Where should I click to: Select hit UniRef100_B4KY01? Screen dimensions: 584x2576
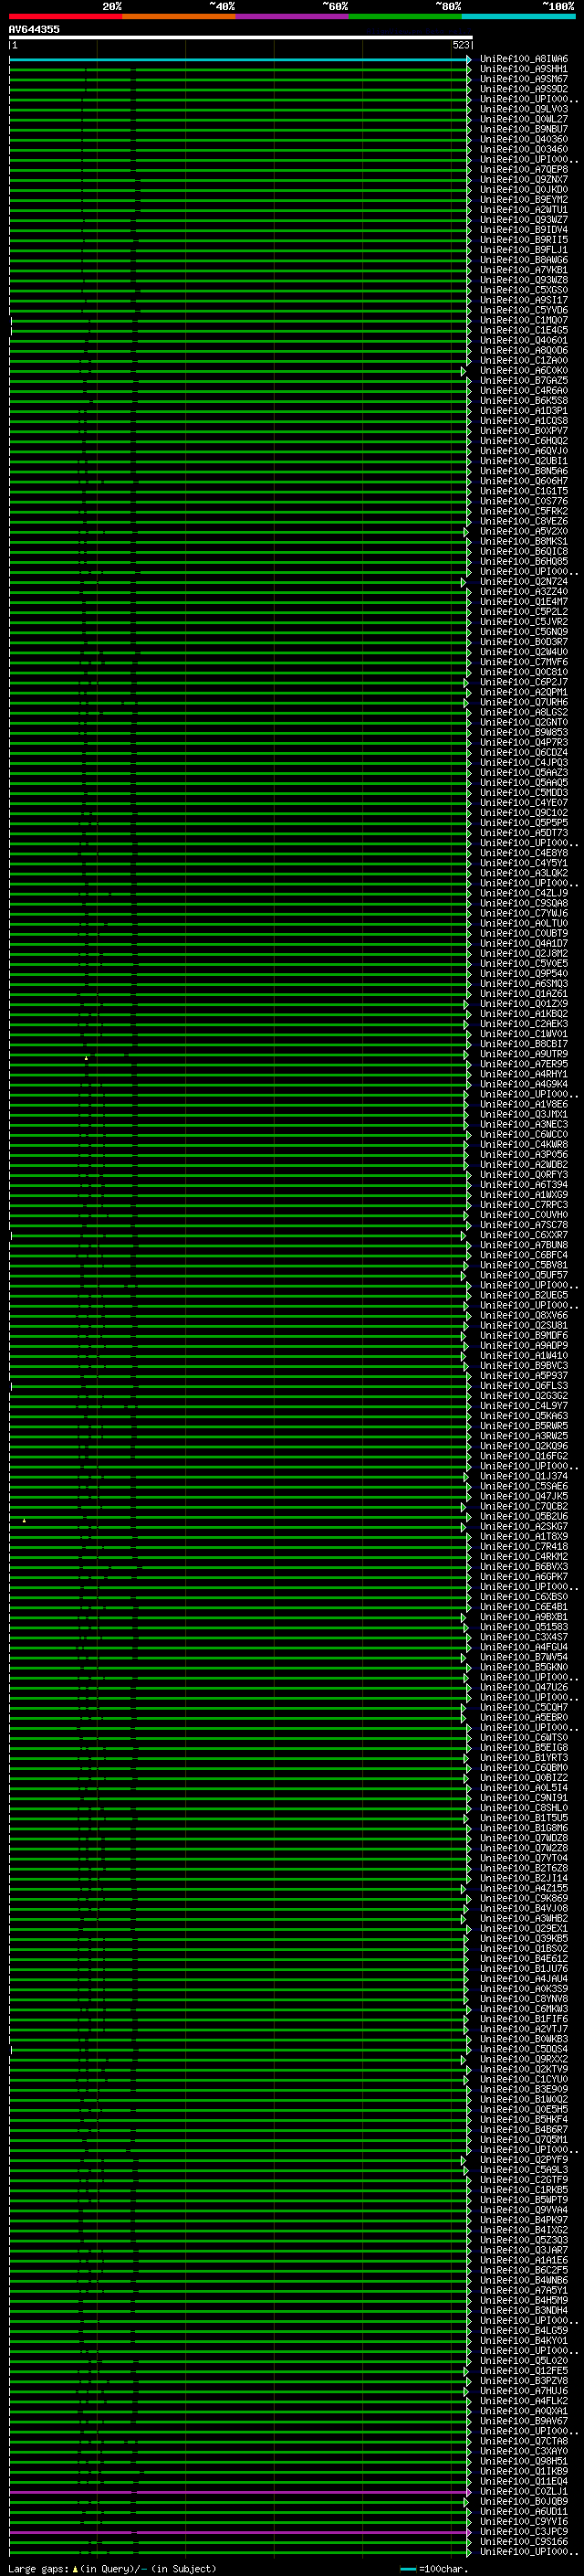pyautogui.click(x=524, y=2340)
